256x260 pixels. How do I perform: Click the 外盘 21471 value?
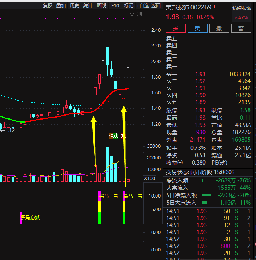coord(198,140)
